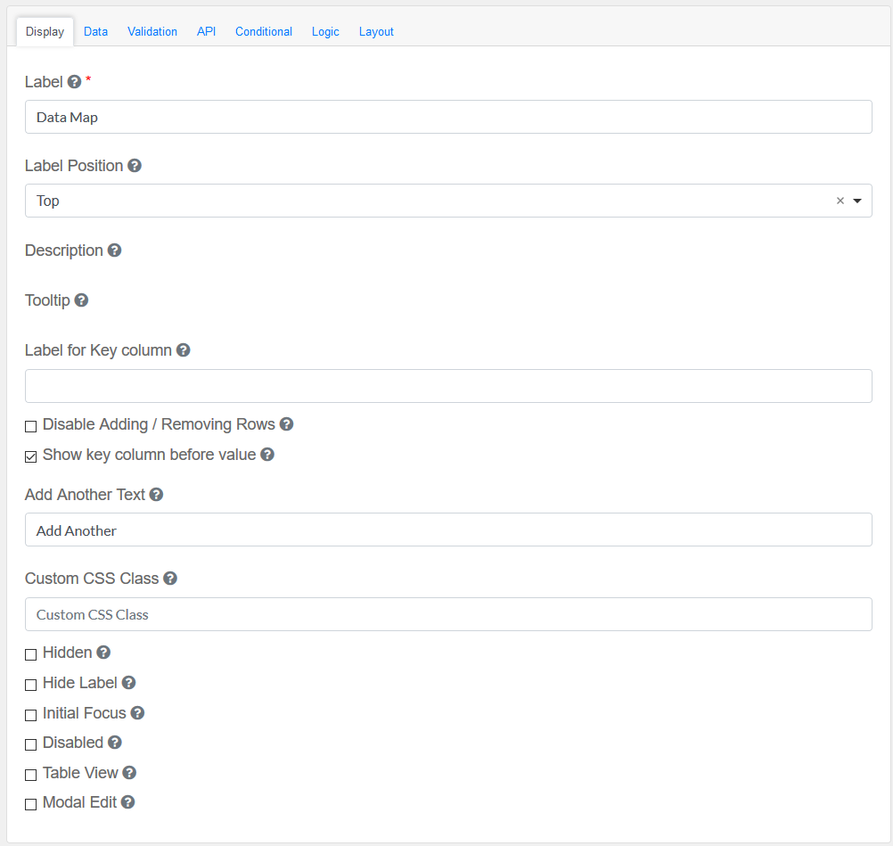The height and width of the screenshot is (846, 893).
Task: Focus the Custom CSS Class text field
Action: pos(448,614)
